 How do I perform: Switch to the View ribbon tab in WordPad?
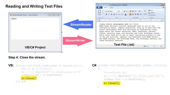coord(112,8)
